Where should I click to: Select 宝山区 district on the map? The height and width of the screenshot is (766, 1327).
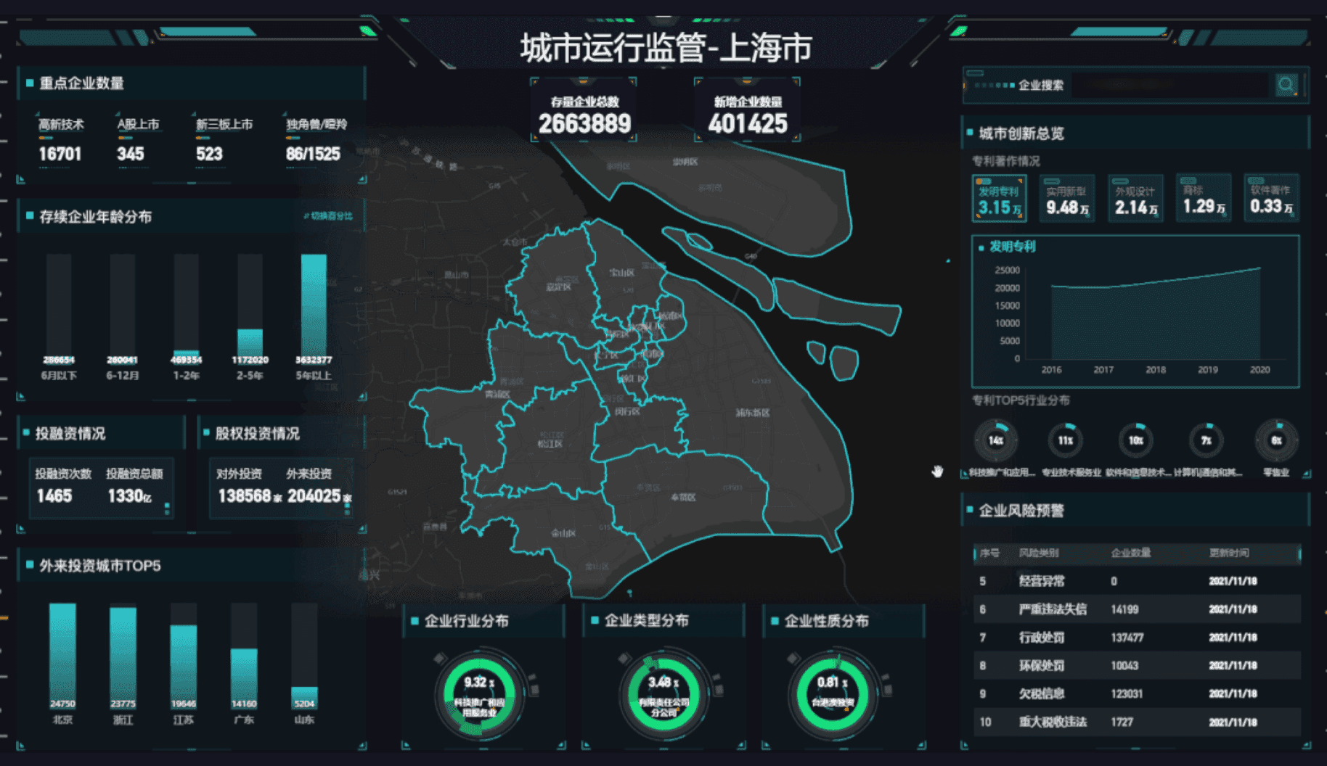(x=622, y=273)
